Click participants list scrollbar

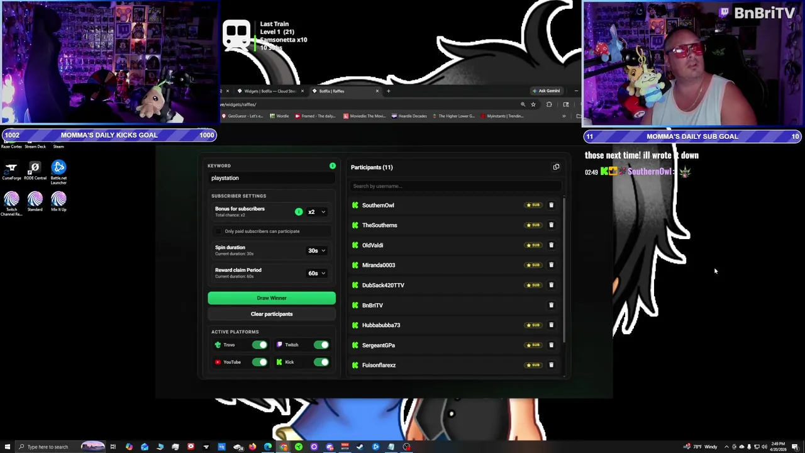click(x=564, y=271)
